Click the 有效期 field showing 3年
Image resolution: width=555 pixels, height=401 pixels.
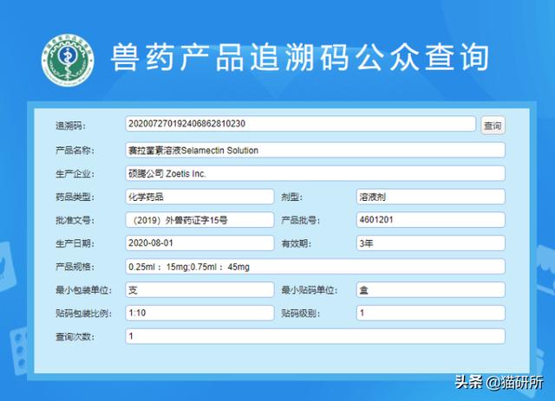[x=430, y=243]
